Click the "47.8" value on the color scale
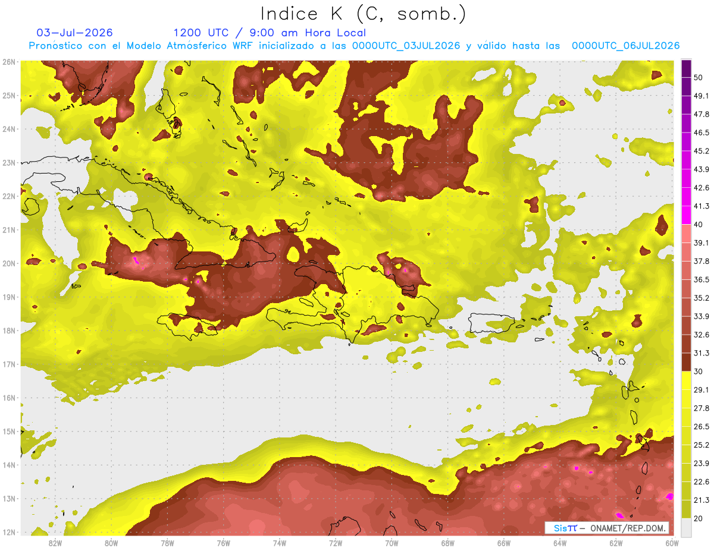Screen dimensions: 714x551 [701, 114]
